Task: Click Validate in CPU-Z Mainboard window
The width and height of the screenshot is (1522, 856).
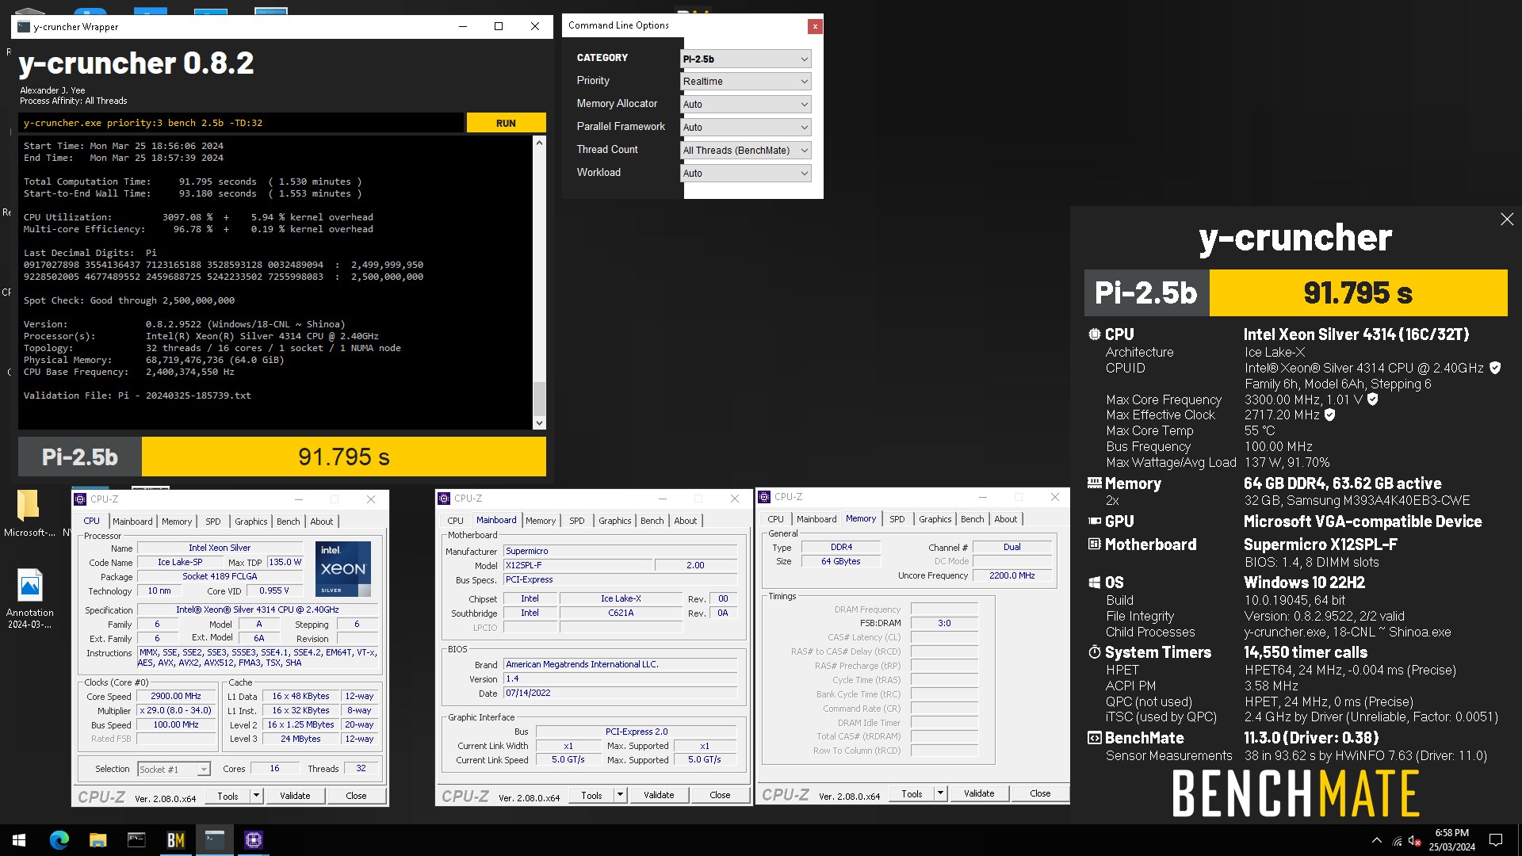Action: 659,795
